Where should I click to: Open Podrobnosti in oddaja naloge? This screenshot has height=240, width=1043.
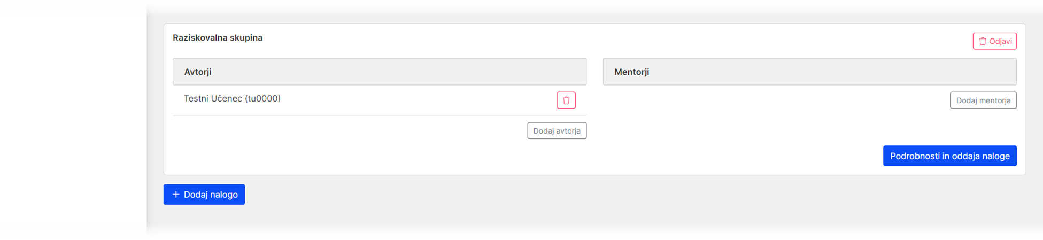[949, 156]
